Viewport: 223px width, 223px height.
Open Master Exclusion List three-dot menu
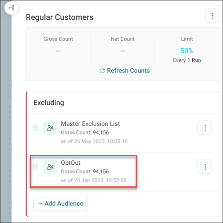click(205, 128)
